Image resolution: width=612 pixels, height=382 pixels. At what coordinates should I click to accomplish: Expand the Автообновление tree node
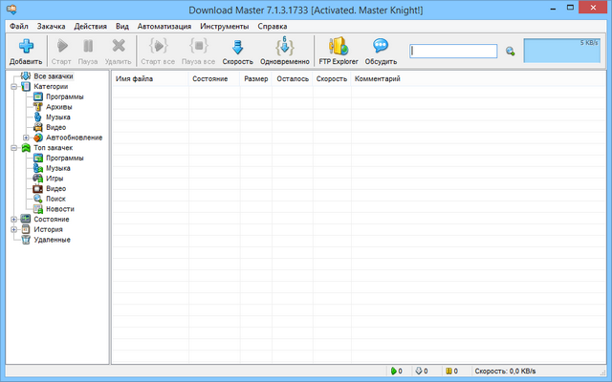(x=26, y=138)
